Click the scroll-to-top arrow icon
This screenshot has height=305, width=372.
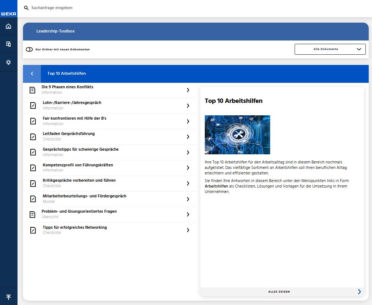pos(8,297)
